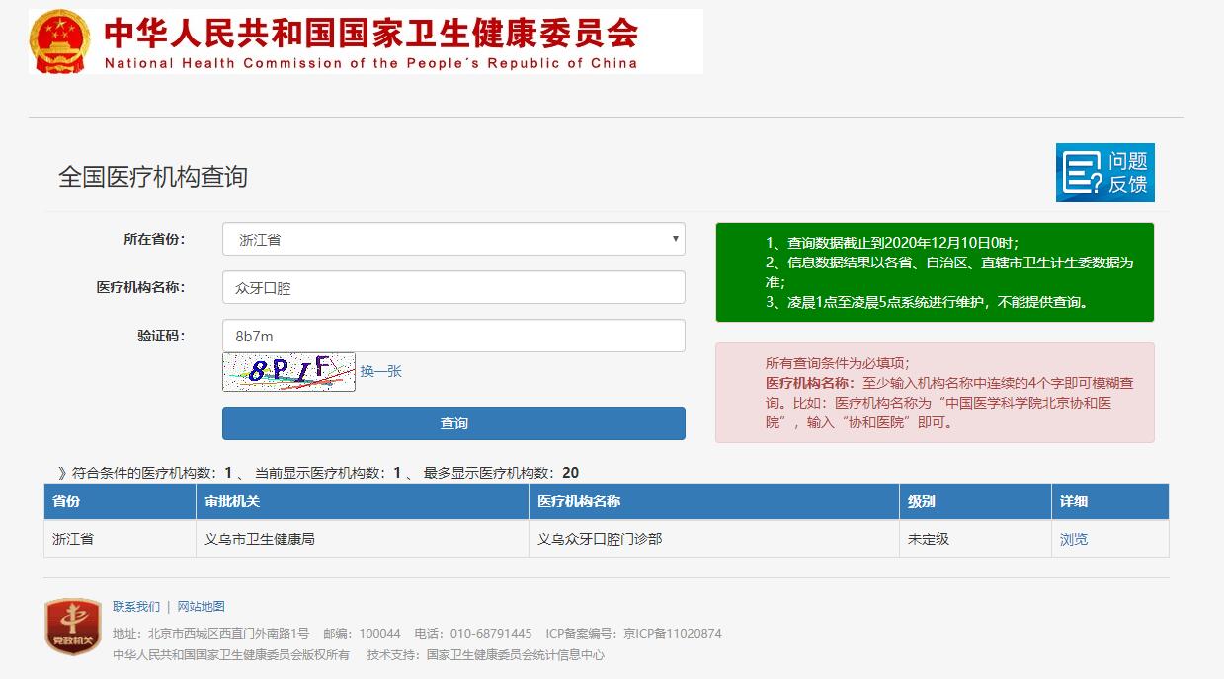Viewport: 1224px width, 679px height.
Task: Click the National Health Commission header banner
Action: pos(366,39)
